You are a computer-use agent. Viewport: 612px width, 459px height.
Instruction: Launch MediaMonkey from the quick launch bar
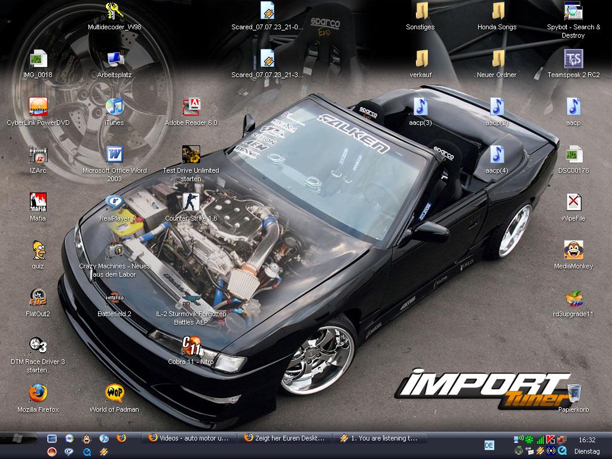86,438
